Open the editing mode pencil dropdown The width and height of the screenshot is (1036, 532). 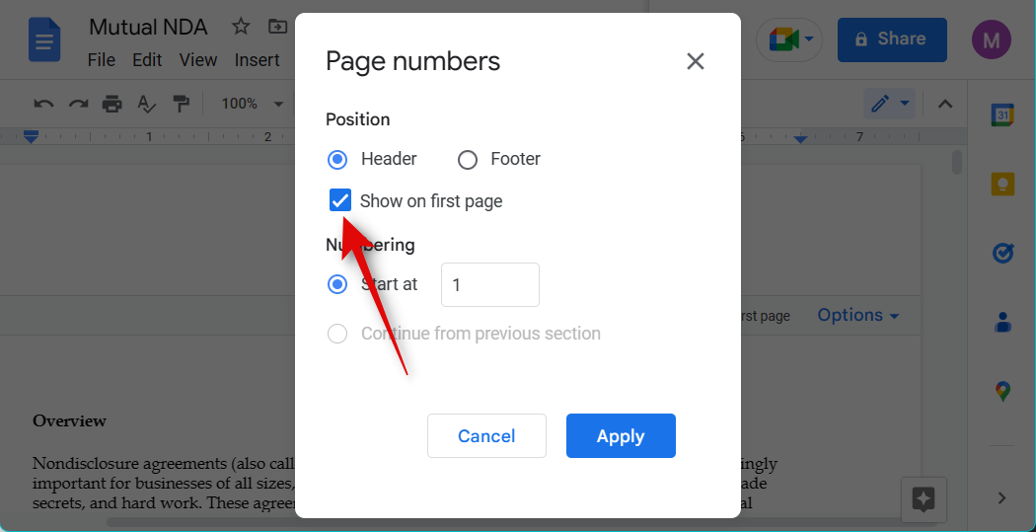[889, 104]
